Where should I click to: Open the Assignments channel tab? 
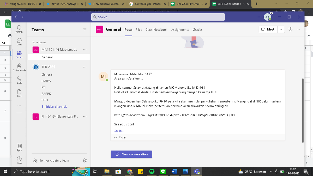pos(180,30)
